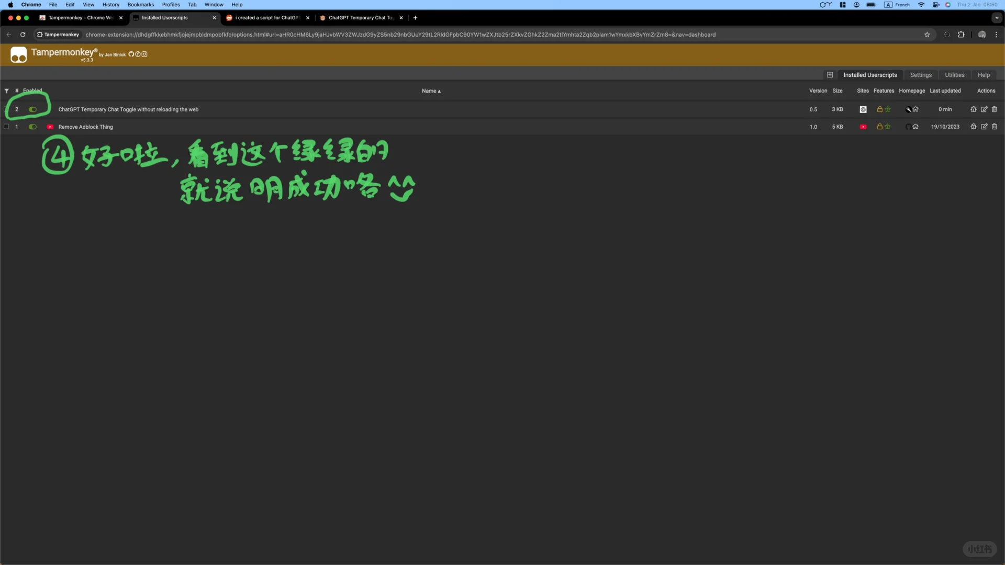Screen dimensions: 1005x565
Task: Click the Chrome extensions puzzle icon
Action: (961, 35)
